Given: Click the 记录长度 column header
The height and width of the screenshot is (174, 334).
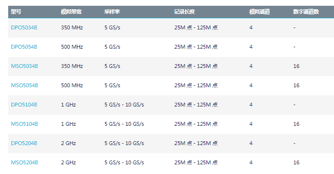Looking at the screenshot, I should tap(185, 12).
